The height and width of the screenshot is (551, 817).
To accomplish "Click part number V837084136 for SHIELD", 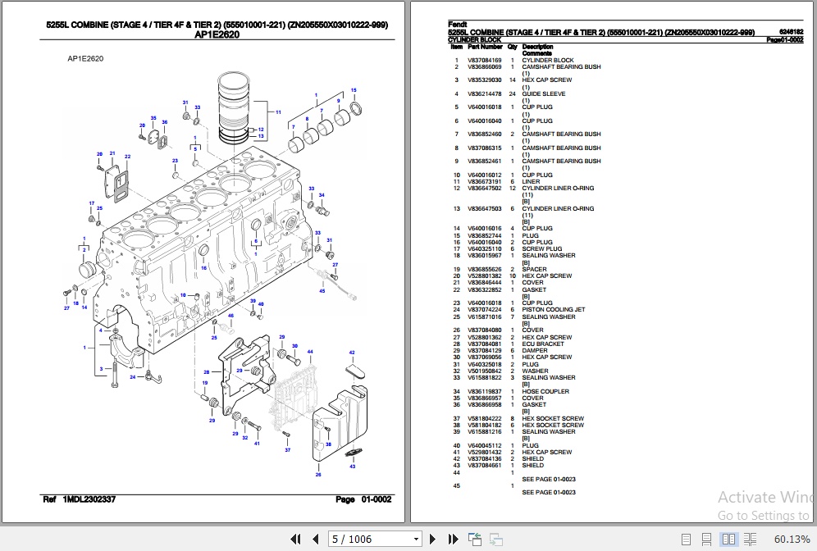I will tap(485, 459).
